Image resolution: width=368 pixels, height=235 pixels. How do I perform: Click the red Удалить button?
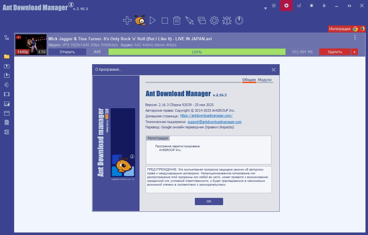[x=335, y=52]
